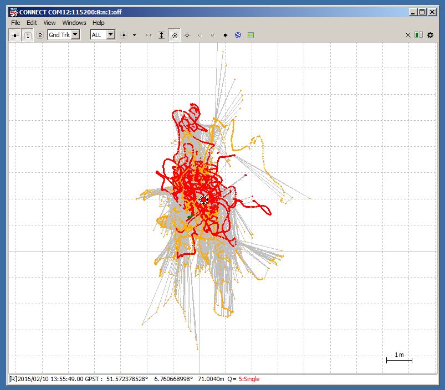Open options with the gear icon

point(431,35)
